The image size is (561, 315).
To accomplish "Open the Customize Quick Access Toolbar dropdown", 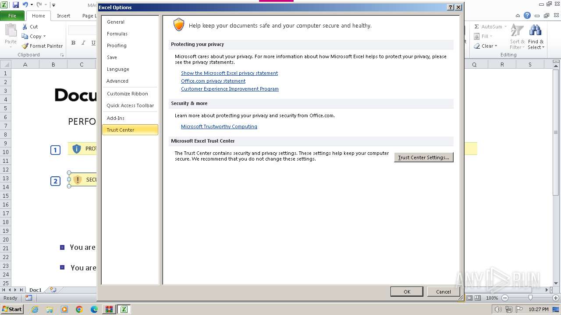I will click(53, 5).
